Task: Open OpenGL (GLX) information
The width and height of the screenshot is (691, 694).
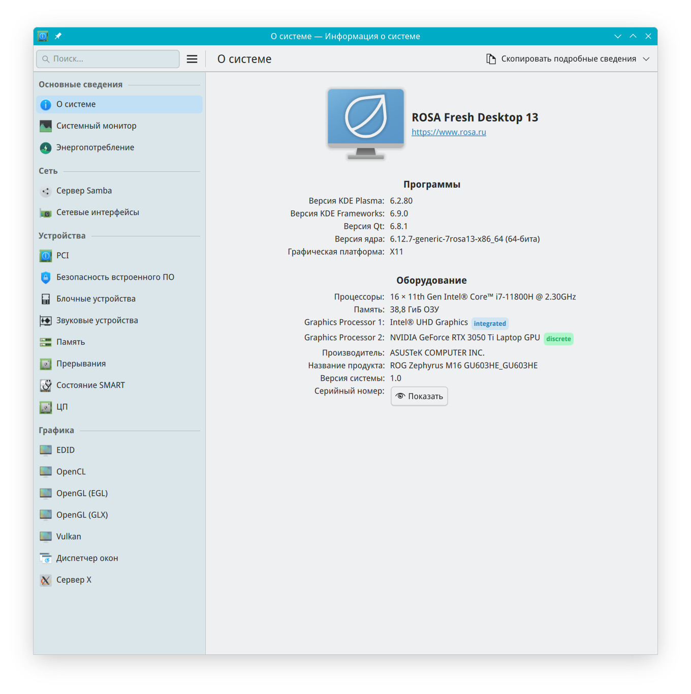Action: coord(119,515)
